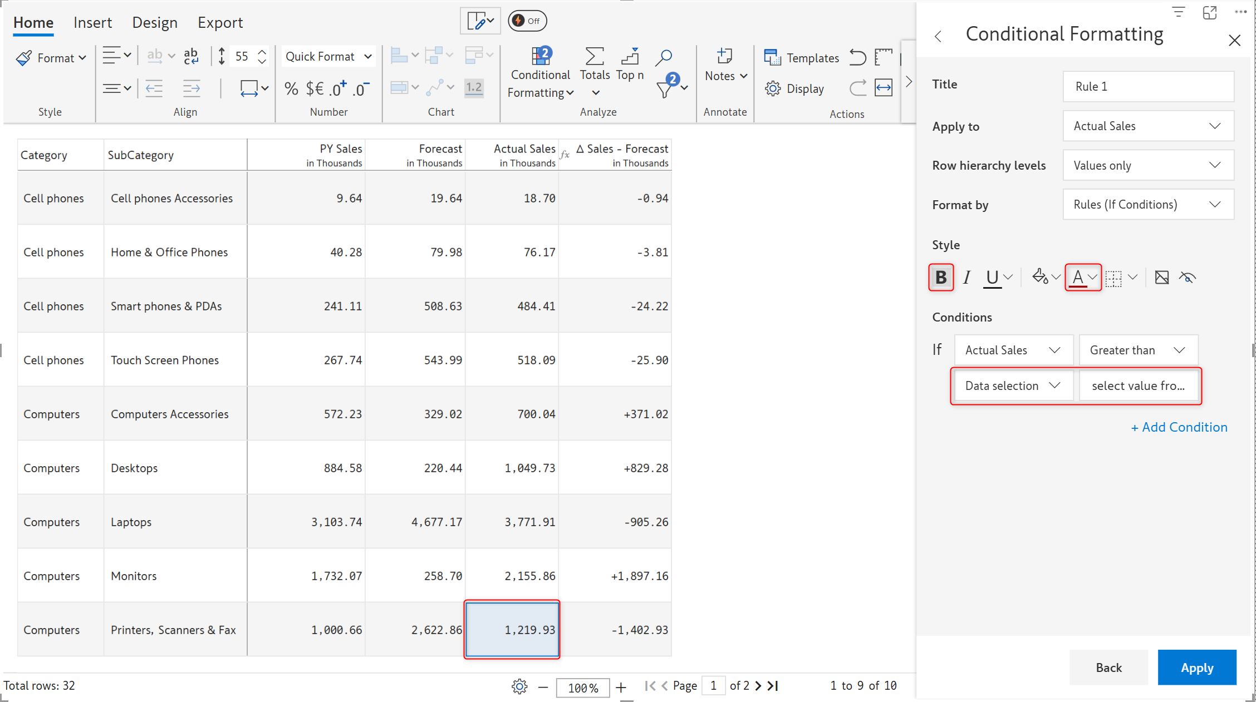Open the font color picker
The image size is (1256, 702).
tap(1083, 277)
